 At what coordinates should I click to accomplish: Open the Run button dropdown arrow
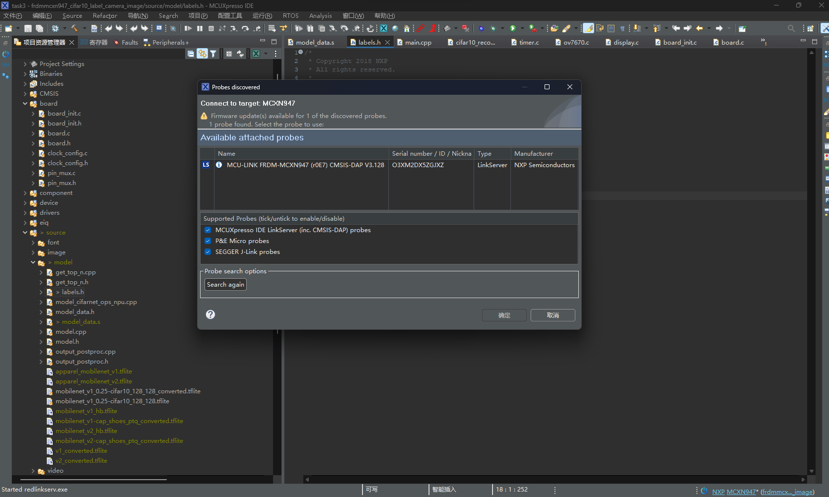point(522,29)
